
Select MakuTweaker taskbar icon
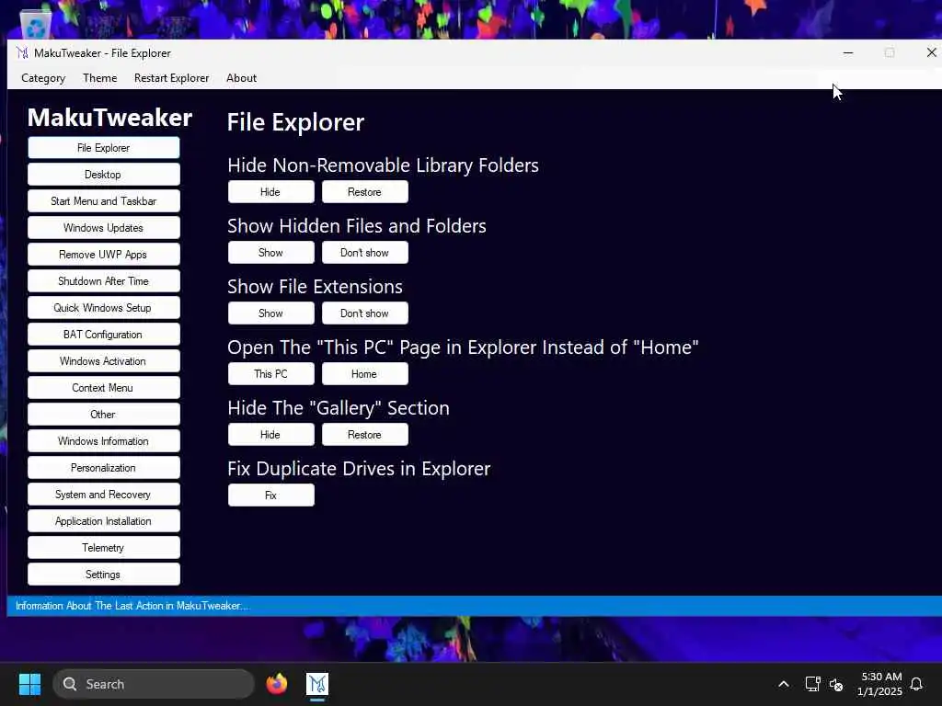(x=317, y=684)
